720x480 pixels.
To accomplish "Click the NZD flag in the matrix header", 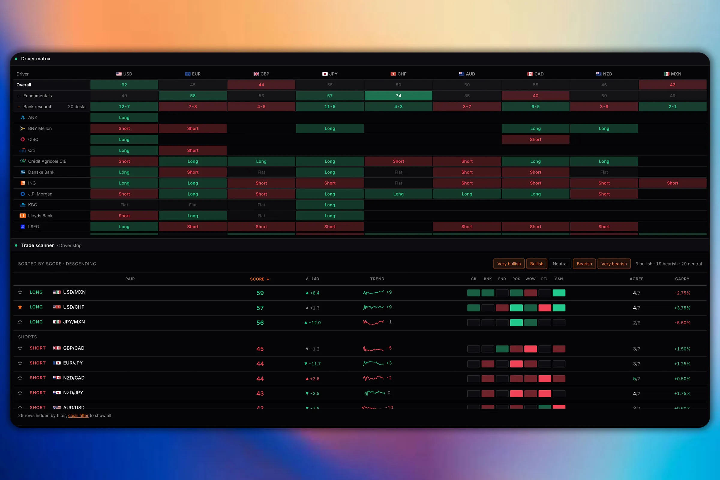I will [599, 74].
